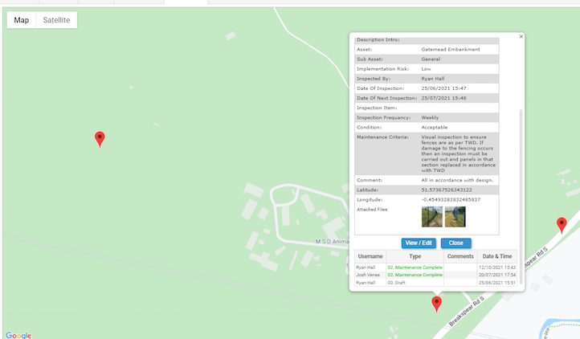Click the Type column header

(415, 256)
